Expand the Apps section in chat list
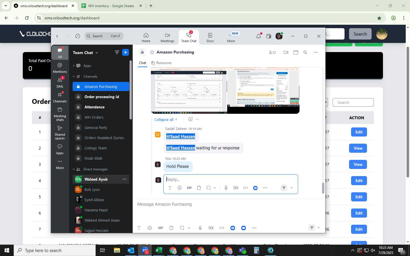The height and width of the screenshot is (256, 410). coord(74,66)
